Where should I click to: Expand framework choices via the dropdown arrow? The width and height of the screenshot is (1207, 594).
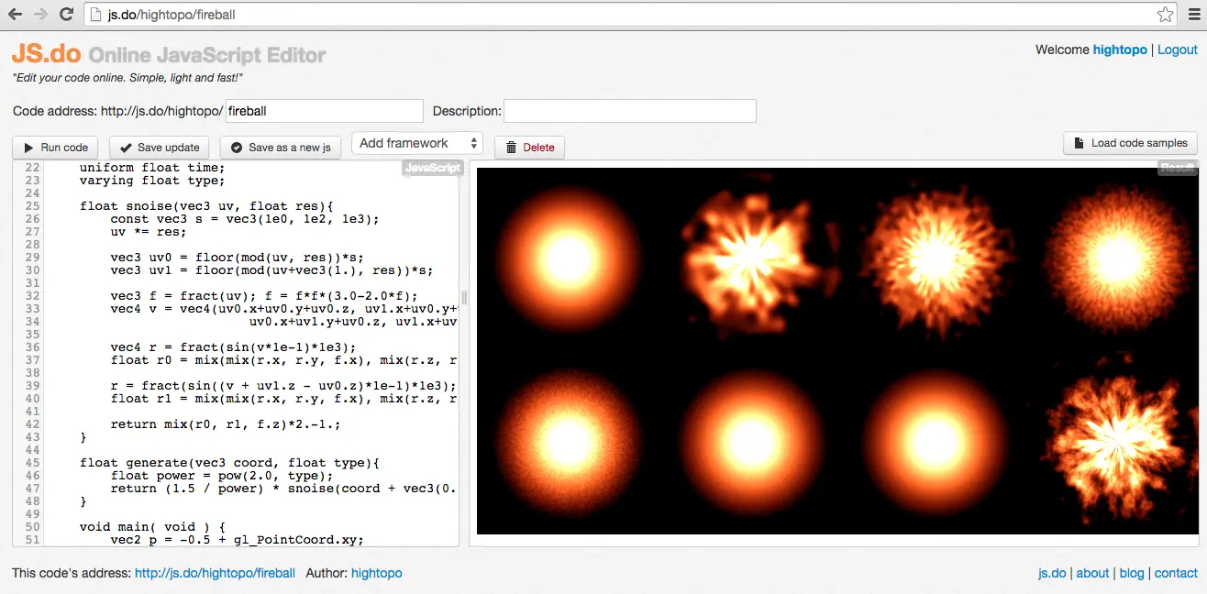475,142
